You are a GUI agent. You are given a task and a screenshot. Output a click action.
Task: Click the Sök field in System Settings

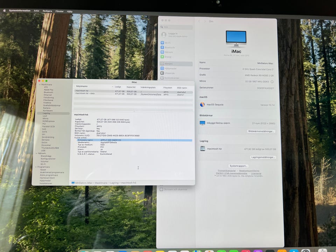click(176, 27)
